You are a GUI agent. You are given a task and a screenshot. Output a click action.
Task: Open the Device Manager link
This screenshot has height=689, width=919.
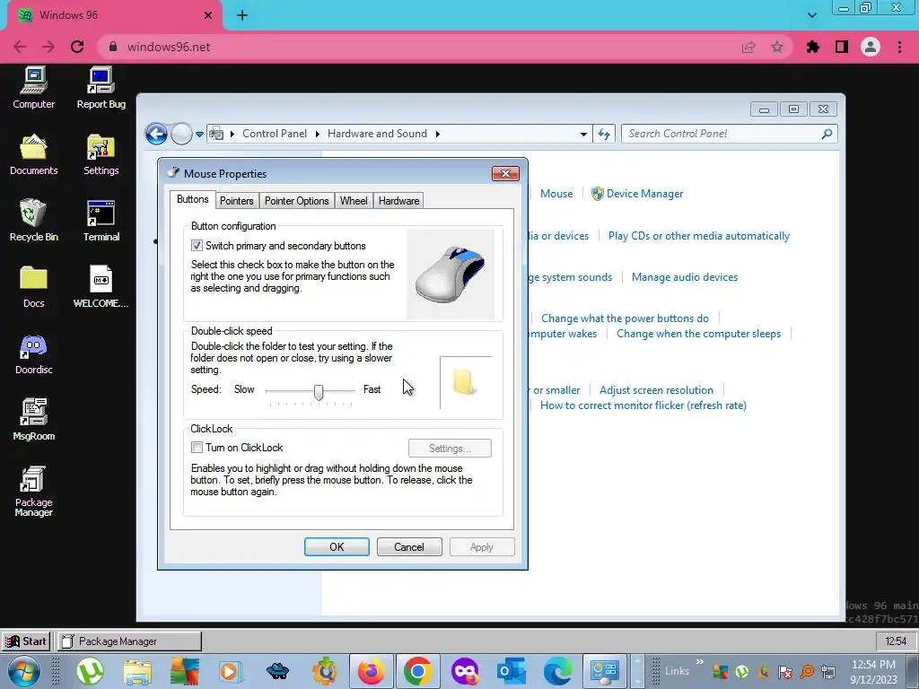(644, 194)
